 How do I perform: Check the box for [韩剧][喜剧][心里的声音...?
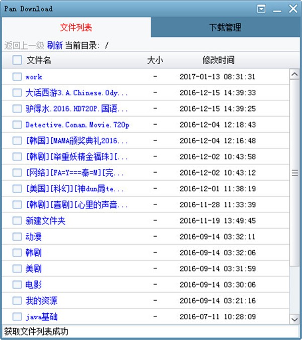tap(17, 204)
